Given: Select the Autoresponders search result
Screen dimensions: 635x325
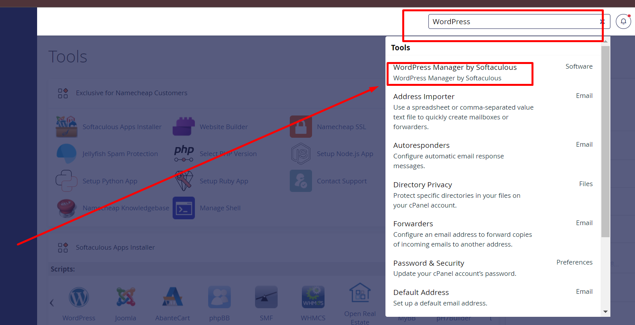Looking at the screenshot, I should 493,155.
